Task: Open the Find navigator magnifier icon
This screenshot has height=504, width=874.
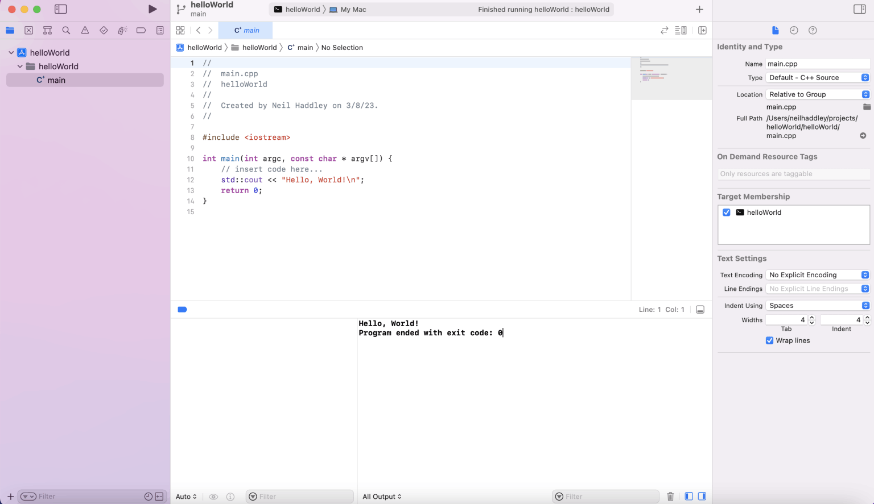Action: pyautogui.click(x=66, y=30)
